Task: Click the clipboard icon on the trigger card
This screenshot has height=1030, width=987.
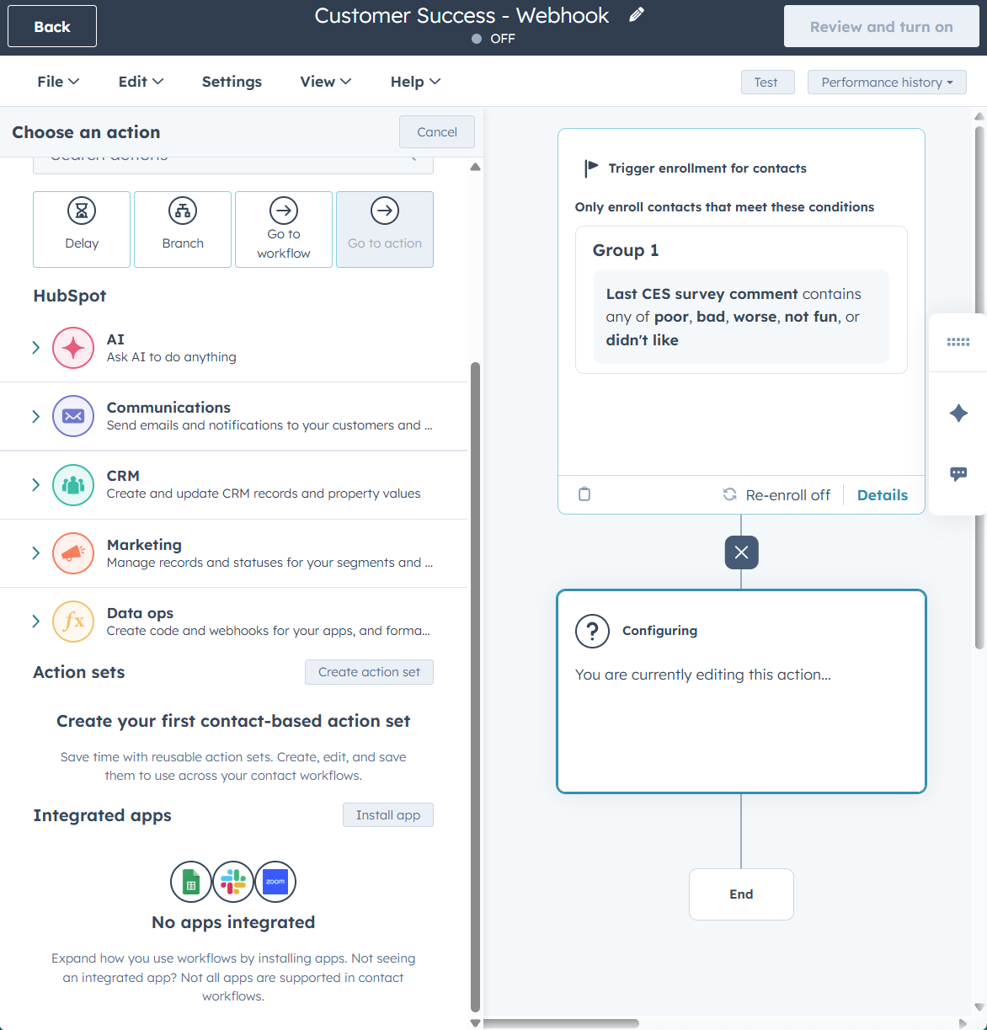Action: coord(584,494)
